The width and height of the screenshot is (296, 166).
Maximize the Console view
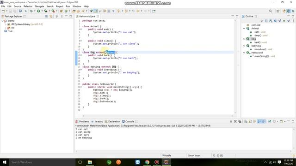(293, 121)
